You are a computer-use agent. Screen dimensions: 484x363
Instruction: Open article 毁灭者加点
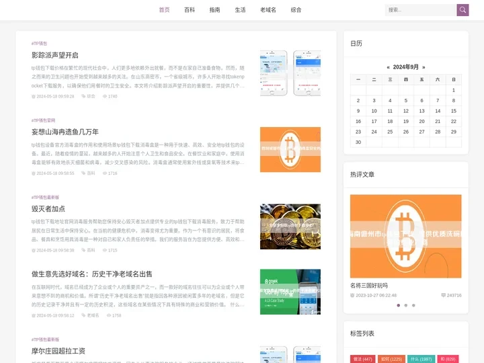point(48,209)
